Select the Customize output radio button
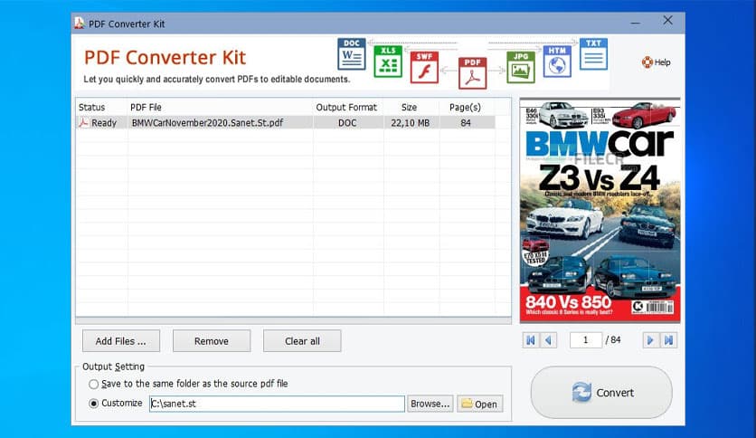The image size is (756, 438). click(93, 404)
